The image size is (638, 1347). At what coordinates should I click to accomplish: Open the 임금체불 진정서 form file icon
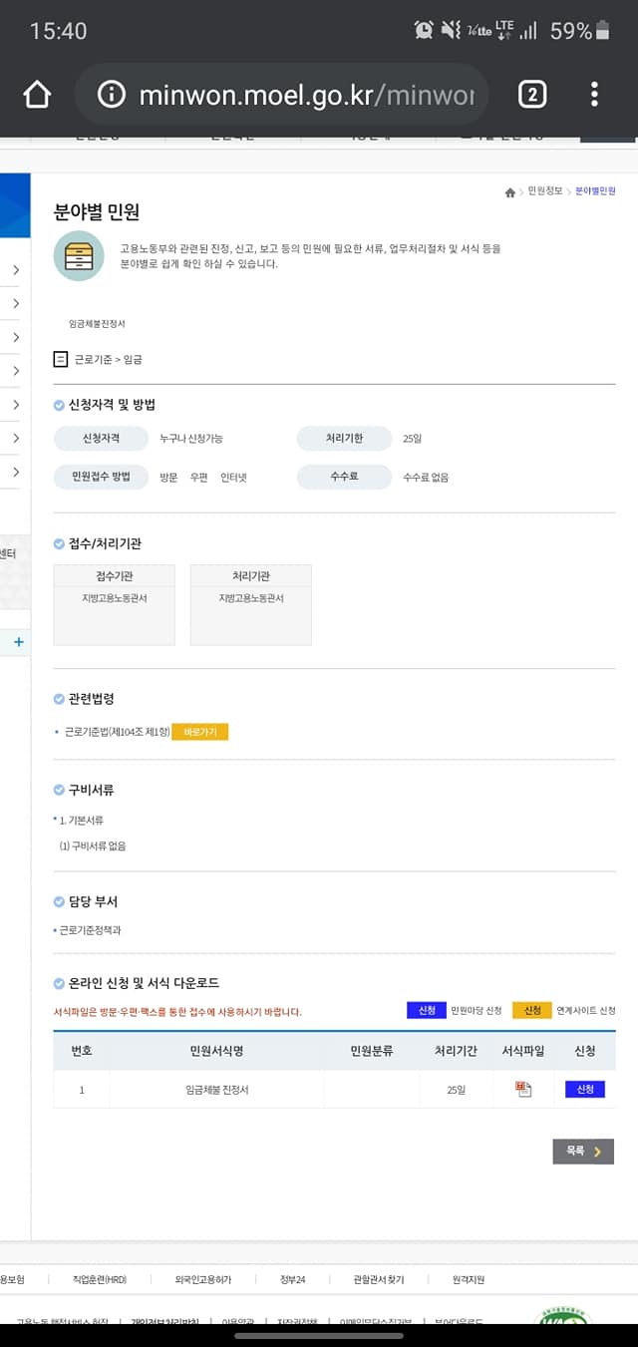[523, 1089]
